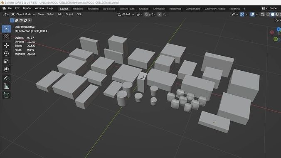The height and width of the screenshot is (158, 281).
Task: Switch to the Geometry Nodes workspace tab
Action: pyautogui.click(x=214, y=9)
